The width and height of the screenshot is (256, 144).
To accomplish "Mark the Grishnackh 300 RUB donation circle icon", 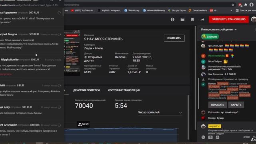I will (x=59, y=125).
